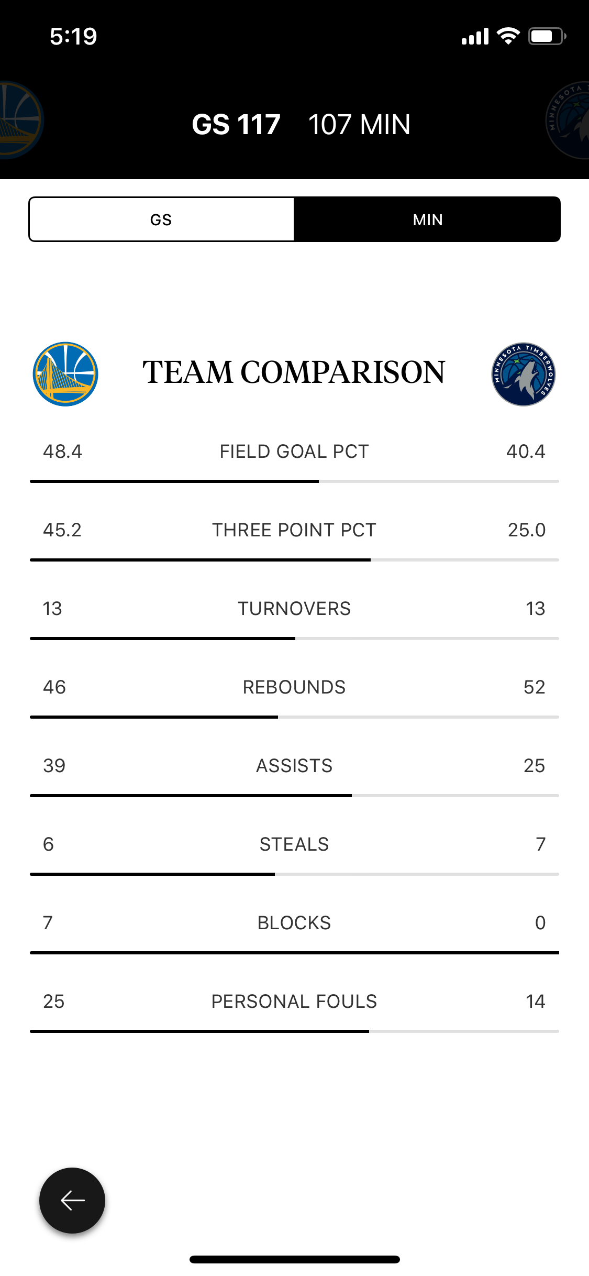Viewport: 589px width, 1276px height.
Task: Tap the faded Warriors logo in header
Action: coord(20,120)
